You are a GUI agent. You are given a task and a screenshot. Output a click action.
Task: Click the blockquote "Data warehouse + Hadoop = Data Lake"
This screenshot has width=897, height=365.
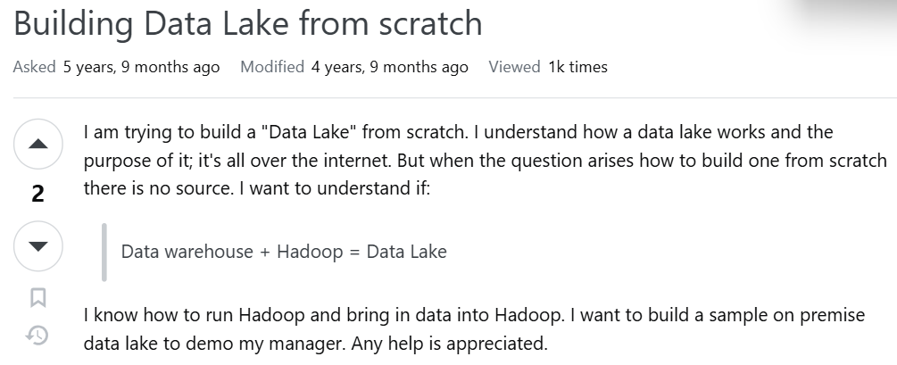tap(284, 252)
